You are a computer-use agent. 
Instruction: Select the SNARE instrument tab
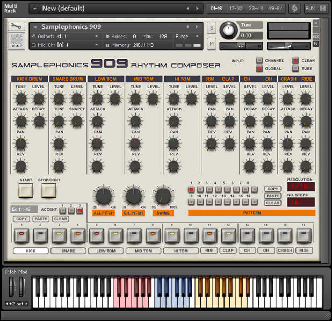point(68,251)
